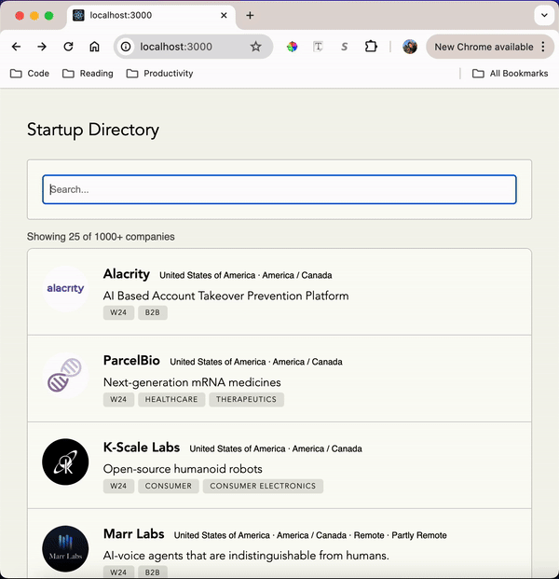This screenshot has height=579, width=559.
Task: Click the CONSUMER tag
Action: coord(169,486)
